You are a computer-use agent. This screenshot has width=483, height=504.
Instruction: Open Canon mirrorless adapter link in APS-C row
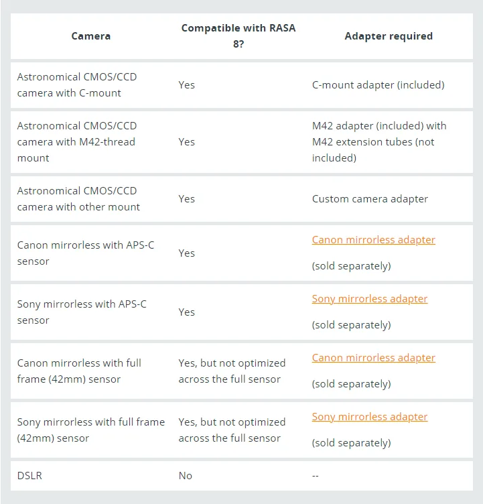(373, 240)
